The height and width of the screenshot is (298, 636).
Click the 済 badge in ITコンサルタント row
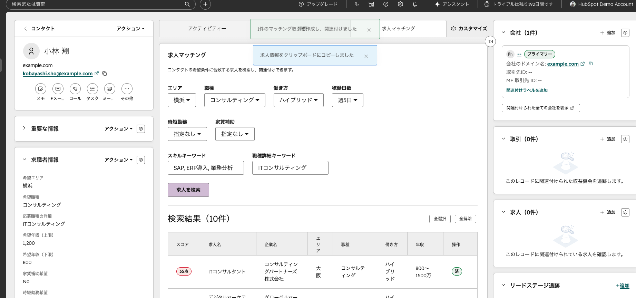tap(457, 271)
